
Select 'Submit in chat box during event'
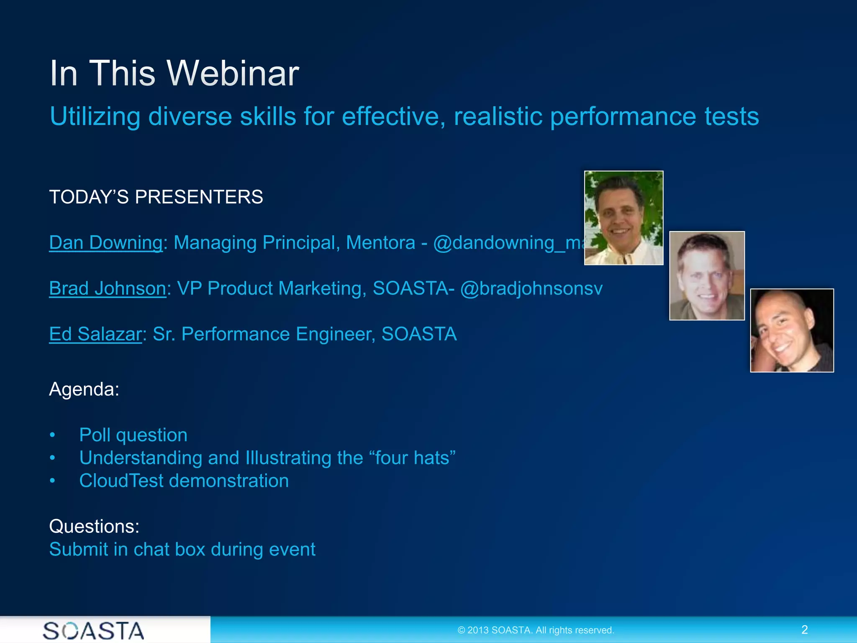tap(182, 549)
